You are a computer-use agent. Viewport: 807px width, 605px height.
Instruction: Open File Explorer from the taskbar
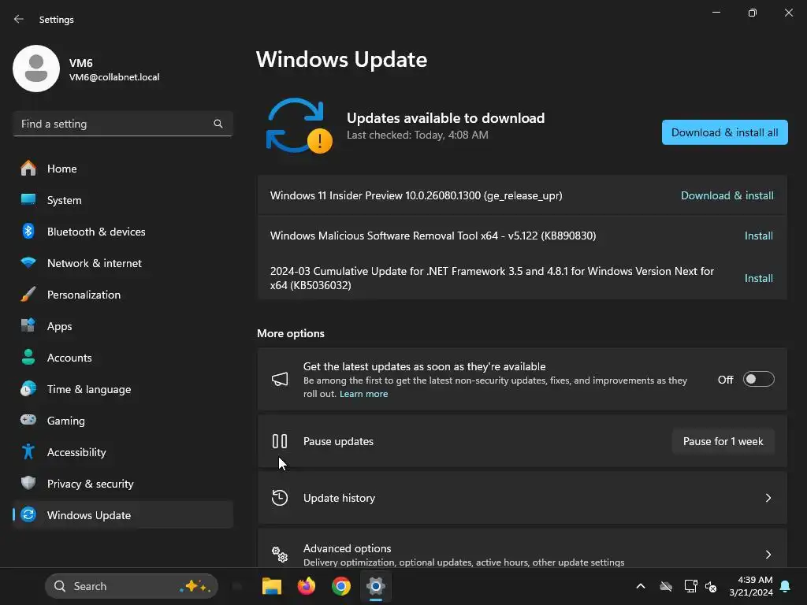click(272, 586)
